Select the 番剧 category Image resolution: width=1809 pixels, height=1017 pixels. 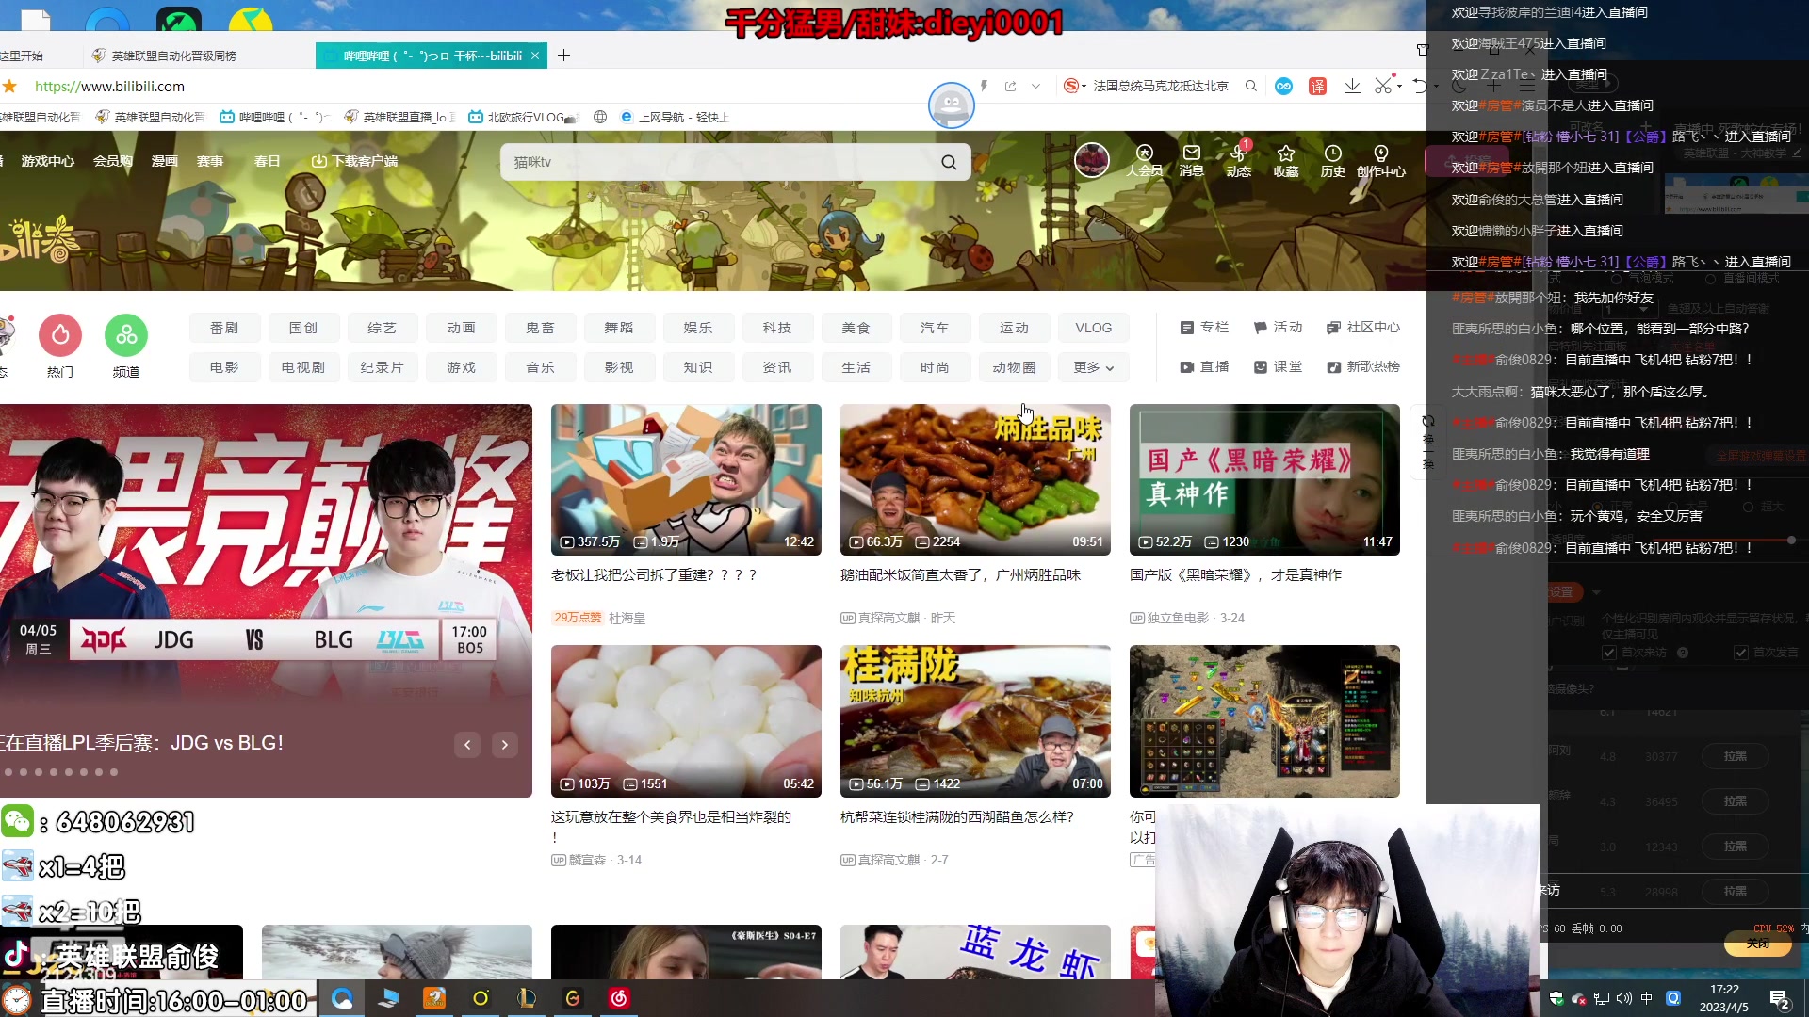[x=224, y=328]
